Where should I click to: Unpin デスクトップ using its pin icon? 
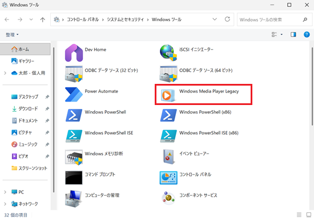pos(47,97)
